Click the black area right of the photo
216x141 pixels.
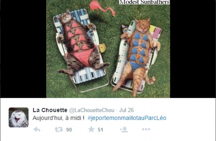coord(193,49)
